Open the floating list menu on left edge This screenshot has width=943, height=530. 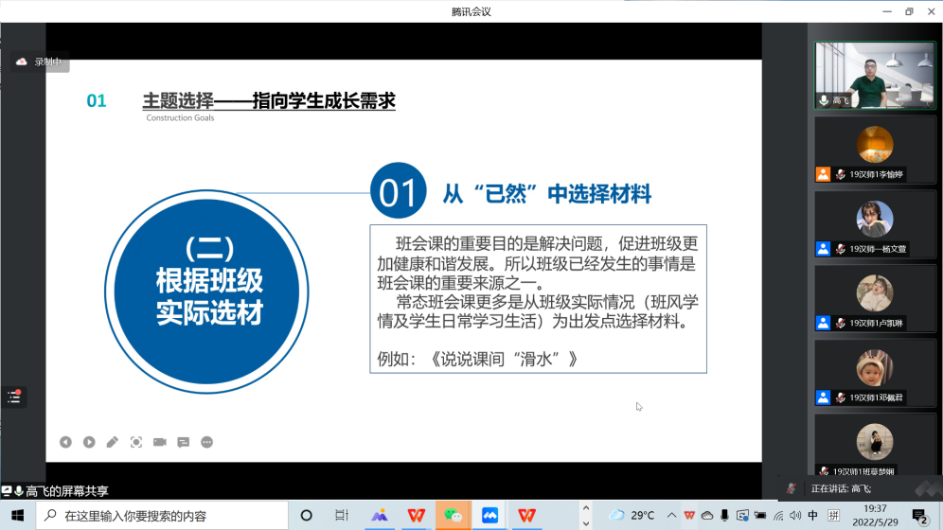point(13,397)
